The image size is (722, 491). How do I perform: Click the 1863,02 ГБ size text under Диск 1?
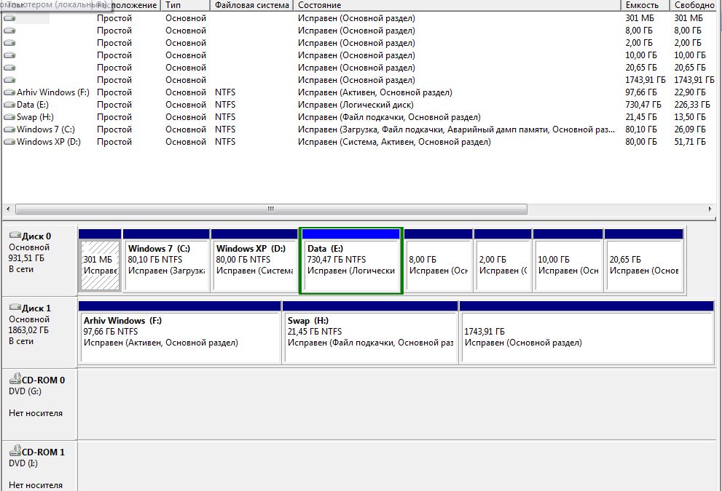click(28, 330)
